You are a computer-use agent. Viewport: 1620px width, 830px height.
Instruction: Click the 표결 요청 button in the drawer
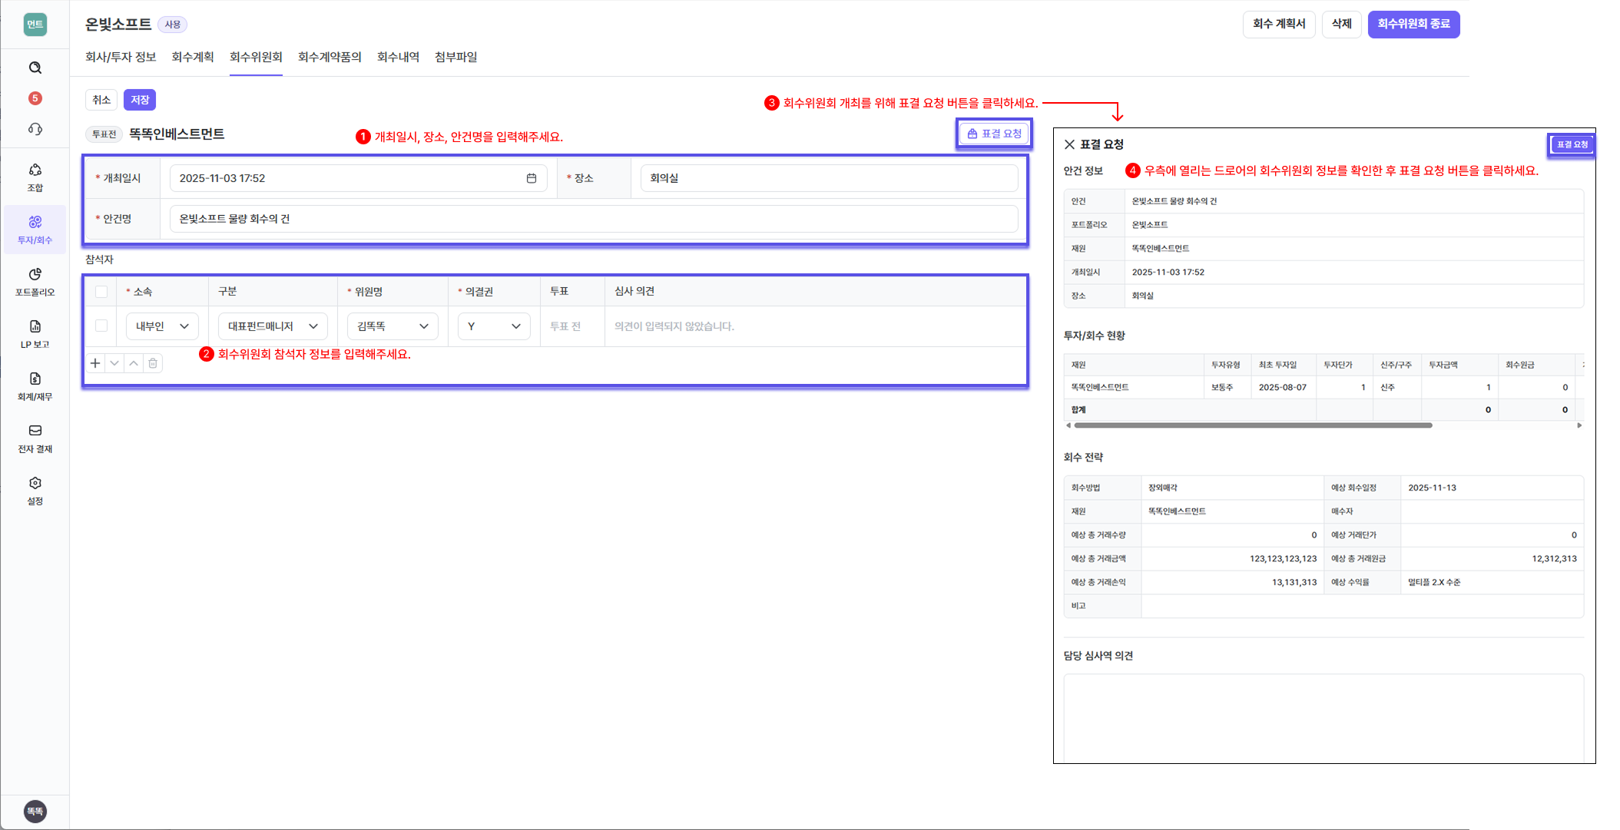pyautogui.click(x=1571, y=144)
